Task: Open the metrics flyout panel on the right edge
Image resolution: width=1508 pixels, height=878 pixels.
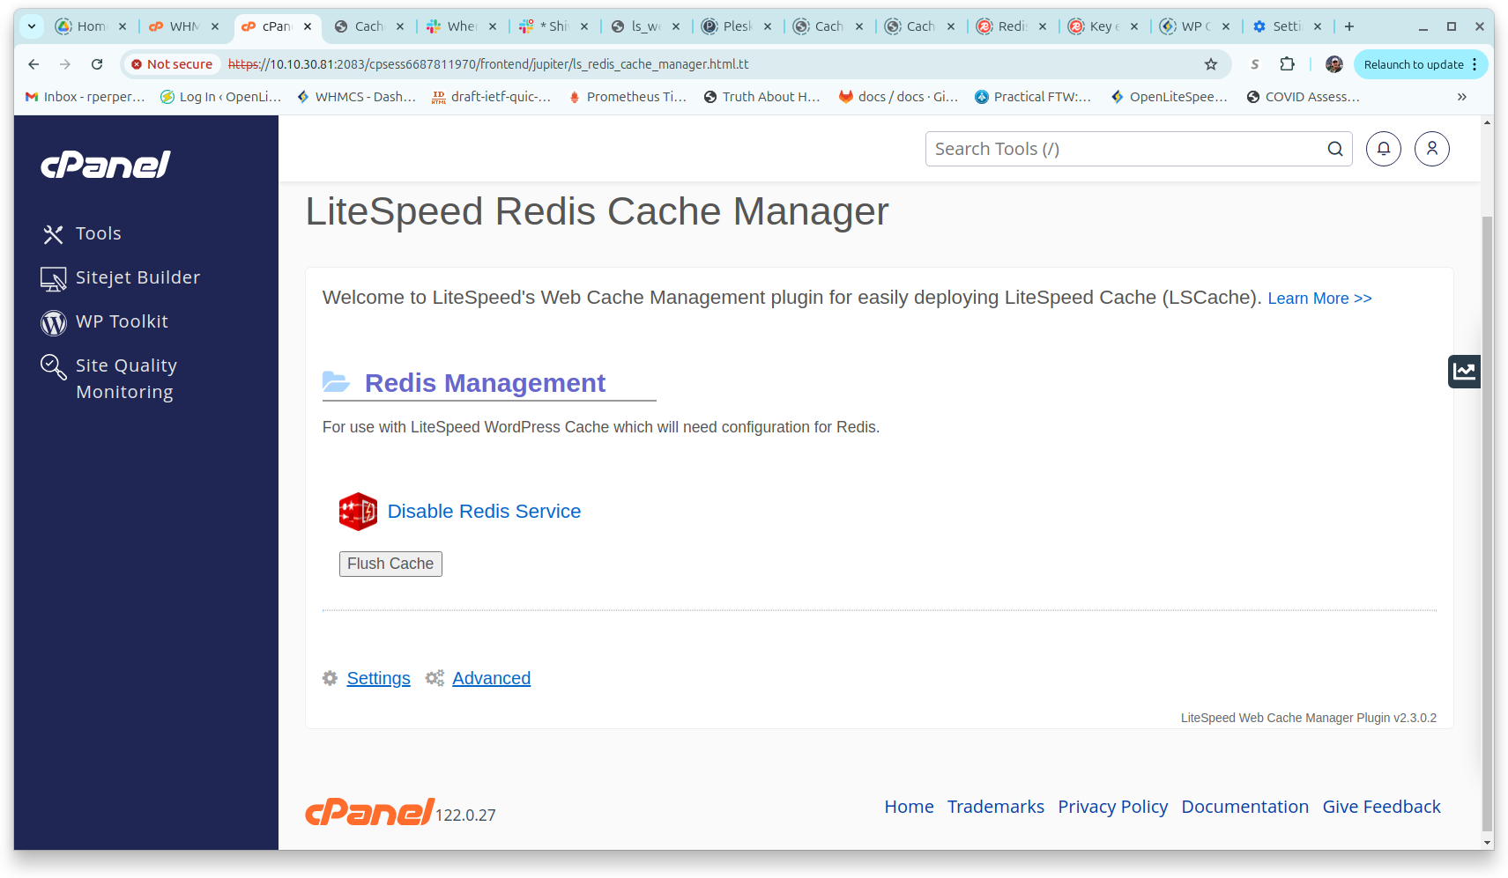Action: (1463, 371)
